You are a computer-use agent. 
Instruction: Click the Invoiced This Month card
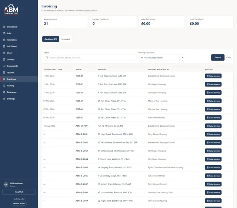[113, 22]
